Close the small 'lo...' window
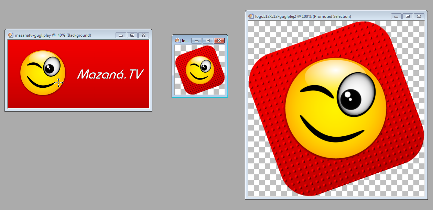The image size is (433, 210). coord(219,40)
